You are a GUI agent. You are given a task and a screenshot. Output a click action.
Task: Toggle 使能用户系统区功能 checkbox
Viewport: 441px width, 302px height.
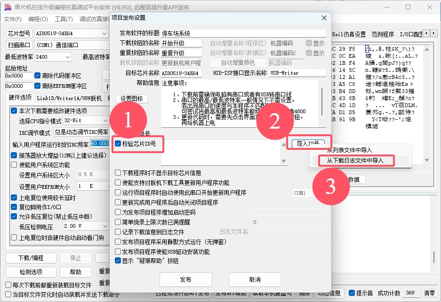pos(14,165)
